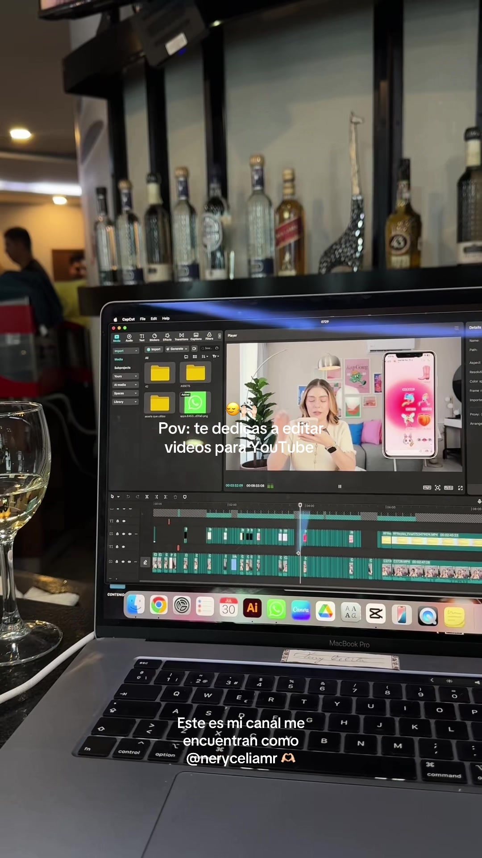Open the Effects tab
The image size is (482, 858).
click(x=167, y=337)
